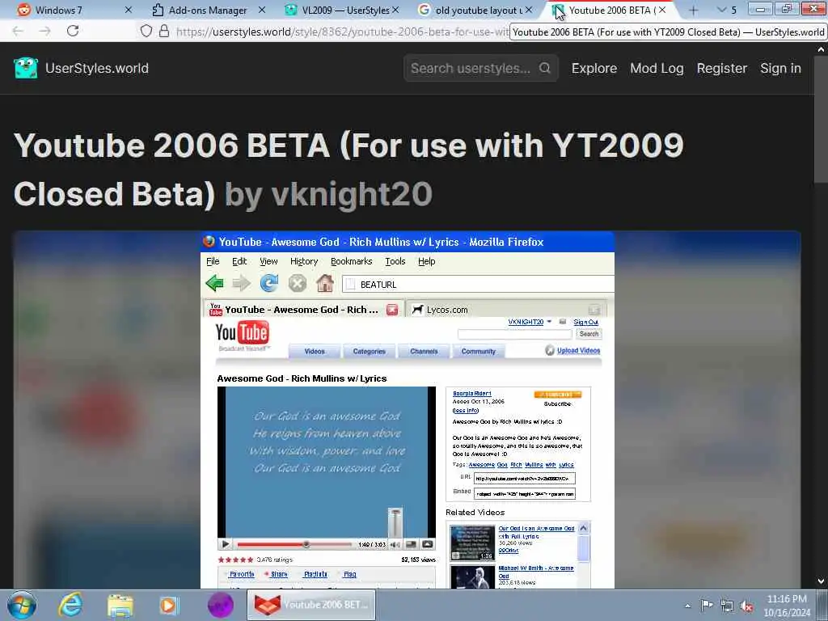Open the network icon in the tray
This screenshot has height=621, width=828.
click(x=727, y=606)
